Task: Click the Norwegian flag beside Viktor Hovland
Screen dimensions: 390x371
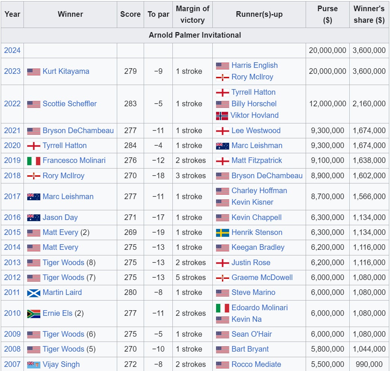Action: click(x=222, y=116)
